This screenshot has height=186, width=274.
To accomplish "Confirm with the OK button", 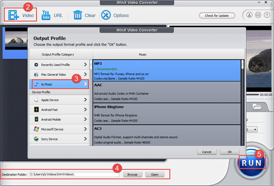I will point(230,152).
